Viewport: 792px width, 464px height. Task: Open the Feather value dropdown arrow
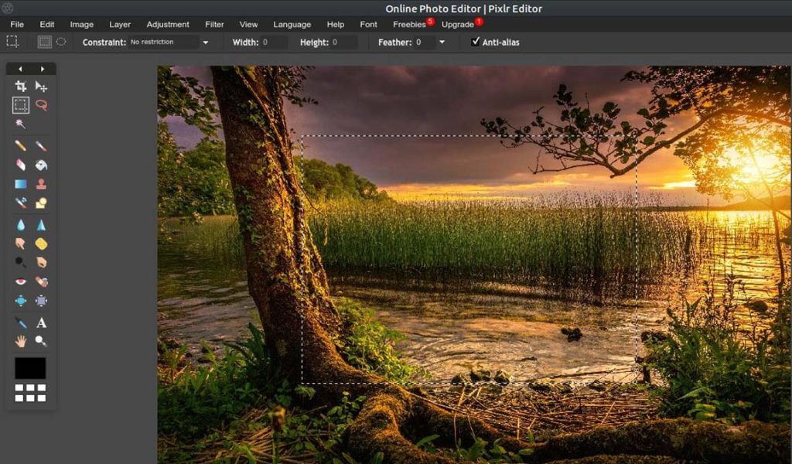tap(442, 42)
